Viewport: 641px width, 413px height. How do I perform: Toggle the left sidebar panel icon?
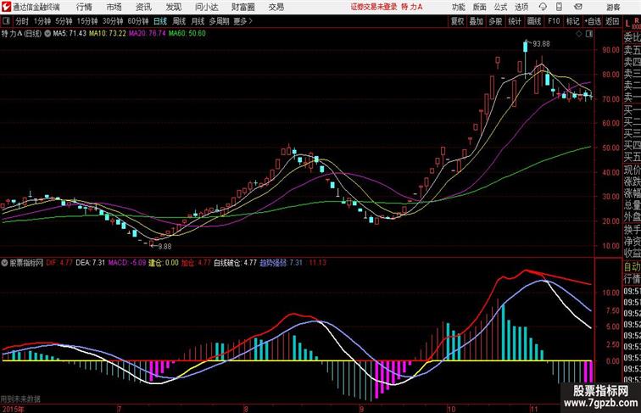pos(6,21)
